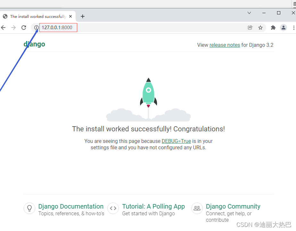Open Tutorial: A Polling App link
296x231 pixels.
(x=153, y=206)
